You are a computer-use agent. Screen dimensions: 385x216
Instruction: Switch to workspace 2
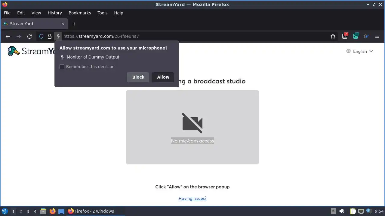tap(20, 211)
